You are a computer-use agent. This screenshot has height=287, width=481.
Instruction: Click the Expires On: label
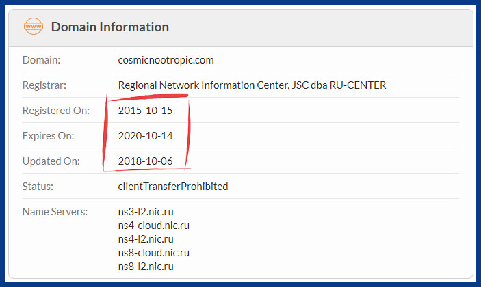coord(48,136)
